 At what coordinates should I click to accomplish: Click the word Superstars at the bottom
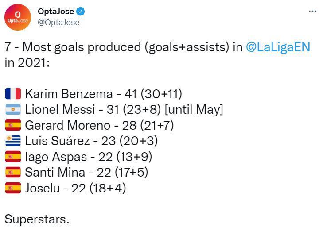tap(37, 219)
